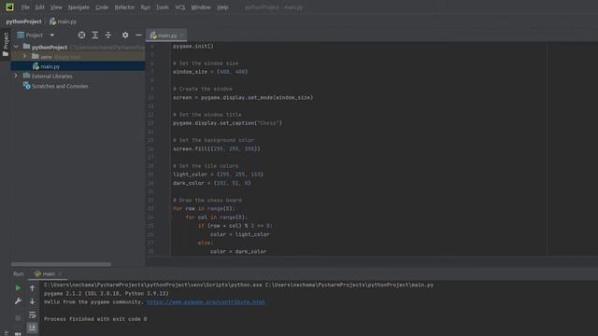Click pythonProject in the breadcrumb bar
This screenshot has height=336, width=598.
click(23, 21)
